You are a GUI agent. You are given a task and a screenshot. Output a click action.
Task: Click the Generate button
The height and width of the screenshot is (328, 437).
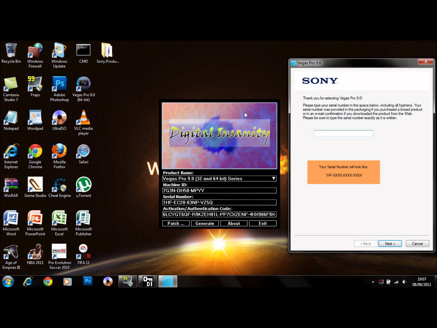click(x=205, y=224)
